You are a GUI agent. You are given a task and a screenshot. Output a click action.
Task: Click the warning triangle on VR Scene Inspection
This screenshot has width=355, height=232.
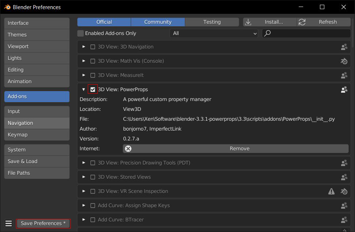tap(332, 192)
